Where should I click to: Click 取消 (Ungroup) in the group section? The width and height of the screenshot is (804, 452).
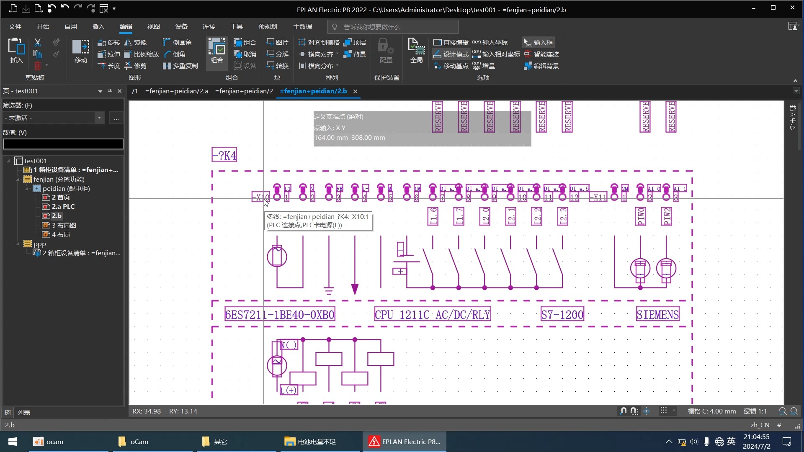click(x=245, y=54)
